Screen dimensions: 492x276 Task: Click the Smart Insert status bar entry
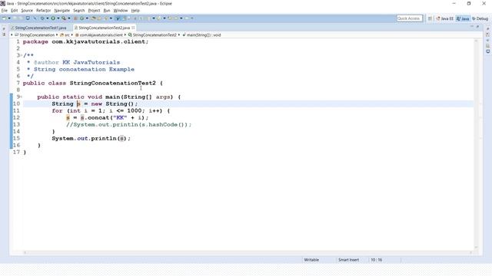click(x=348, y=260)
